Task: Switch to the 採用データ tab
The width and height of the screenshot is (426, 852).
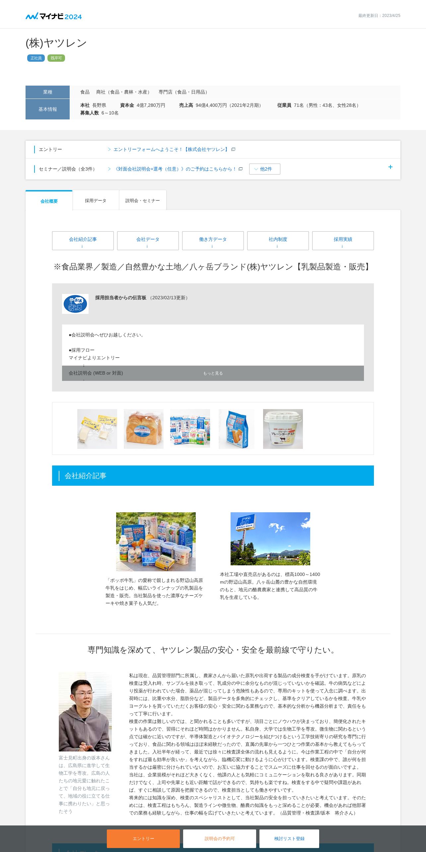Action: click(96, 200)
